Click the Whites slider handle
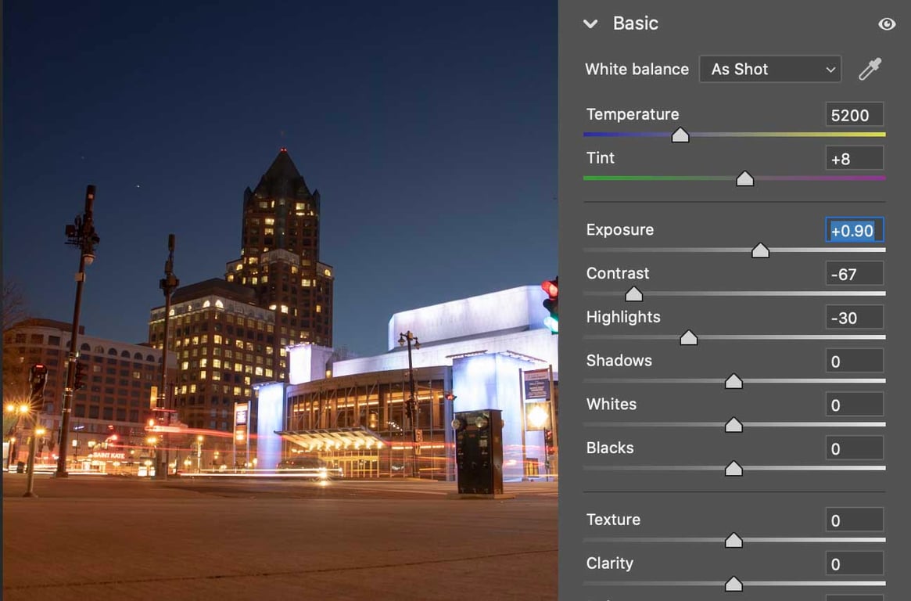This screenshot has width=911, height=601. coord(733,425)
